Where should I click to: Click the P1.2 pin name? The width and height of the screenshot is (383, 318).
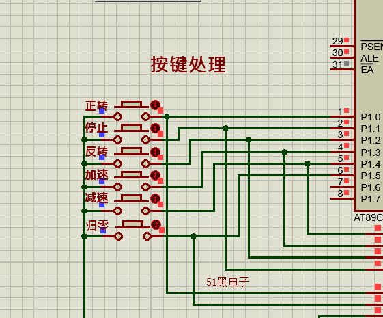(371, 140)
